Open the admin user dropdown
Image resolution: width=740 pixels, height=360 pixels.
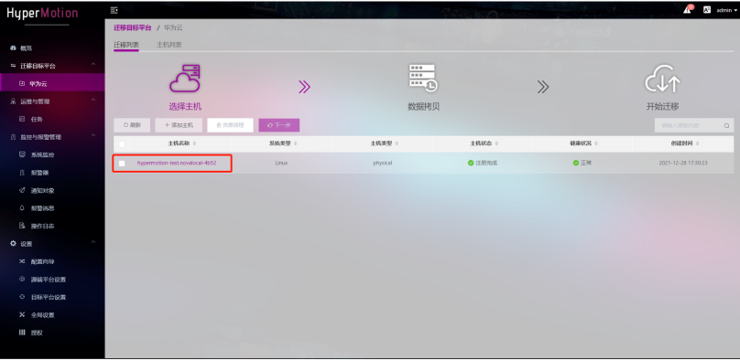[x=726, y=10]
